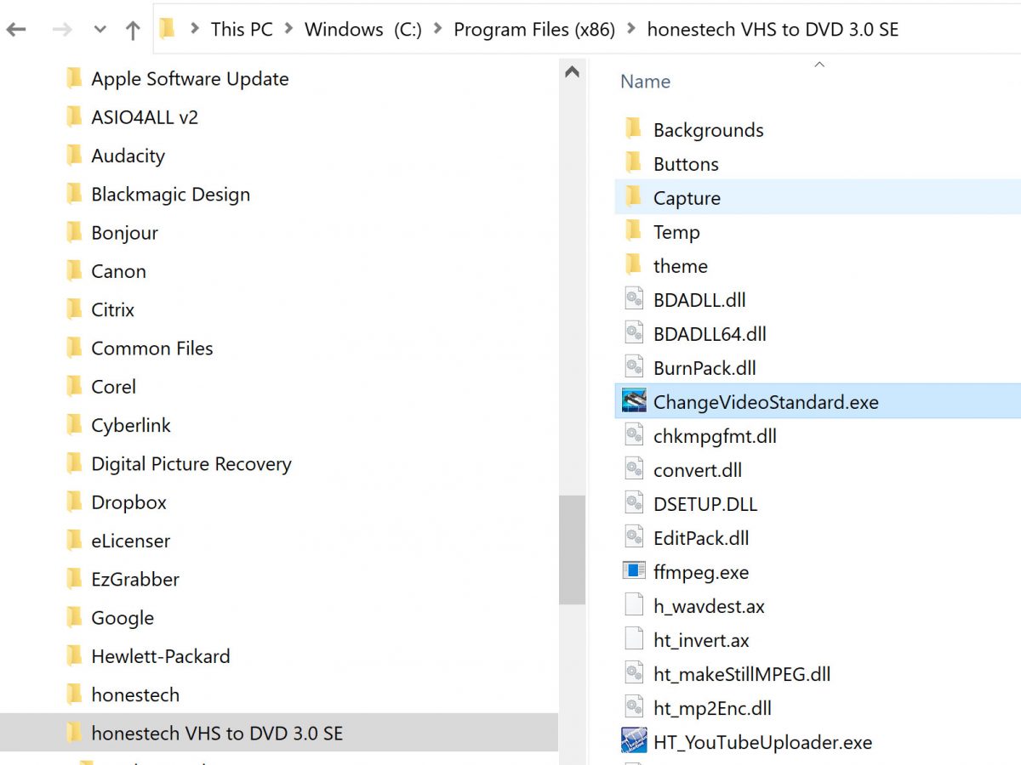Viewport: 1021px width, 765px height.
Task: Click the Up one level arrow
Action: (x=132, y=31)
